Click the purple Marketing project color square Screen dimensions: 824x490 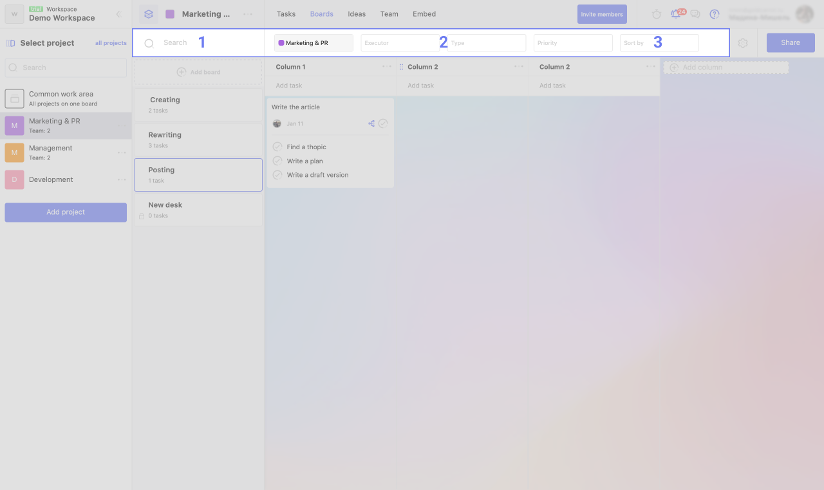(x=170, y=14)
